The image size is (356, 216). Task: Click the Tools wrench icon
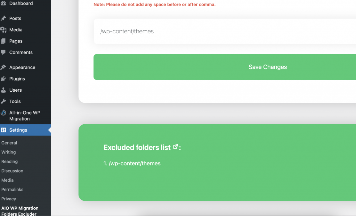coord(3,101)
